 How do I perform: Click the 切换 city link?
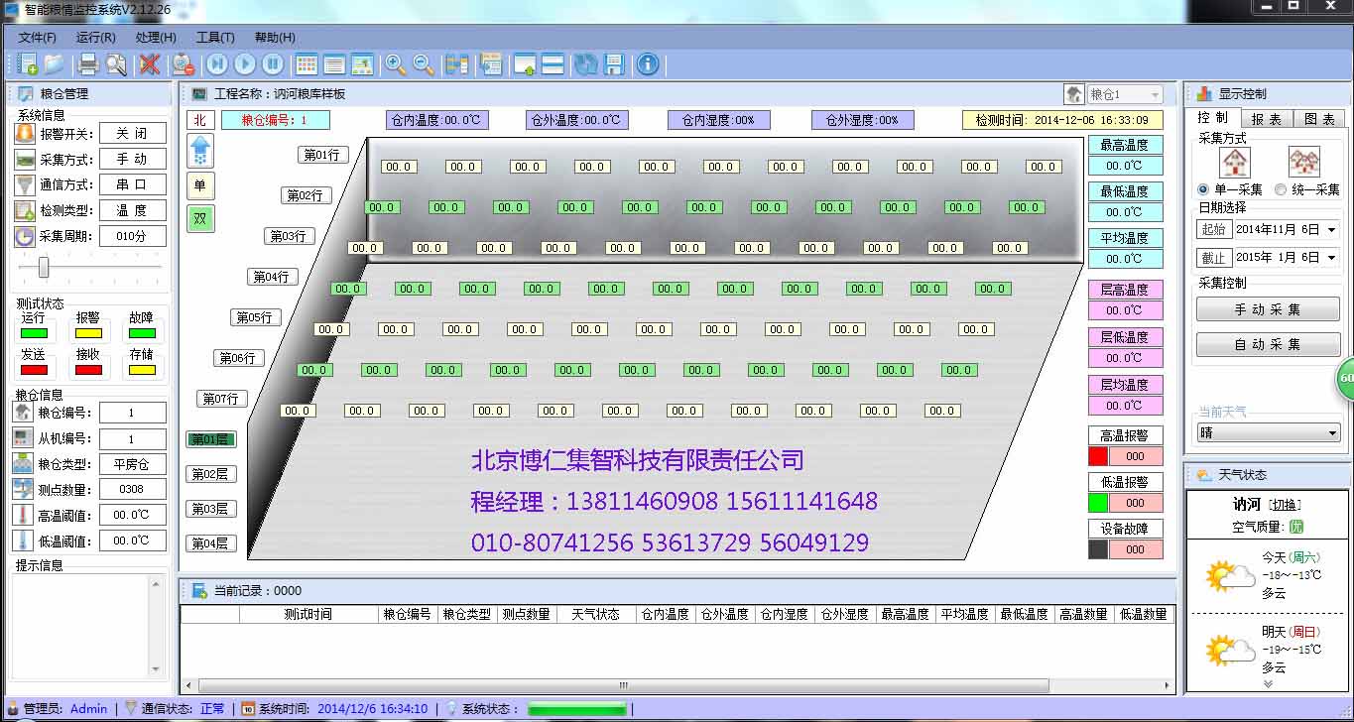(x=1287, y=505)
